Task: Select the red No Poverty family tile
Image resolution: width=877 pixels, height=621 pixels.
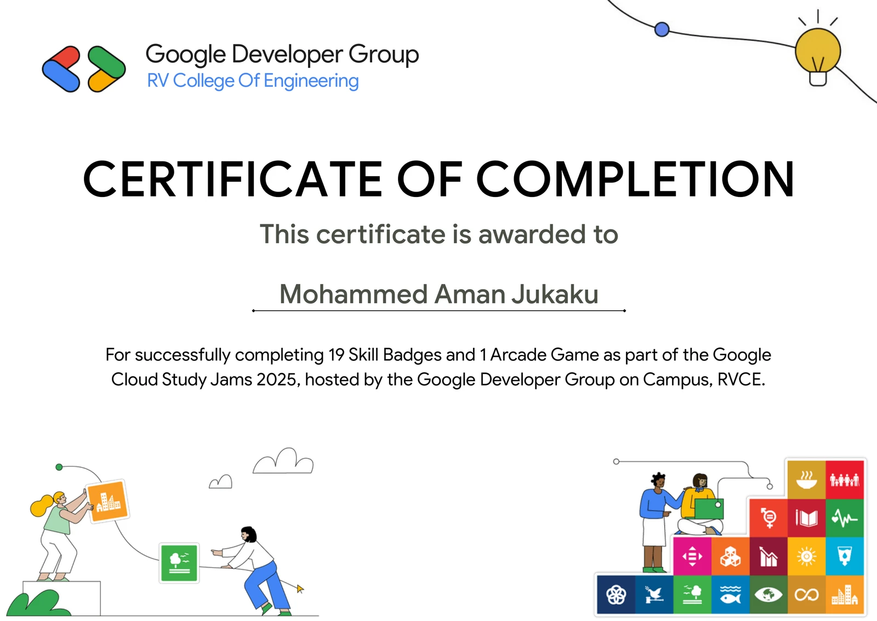Action: click(x=845, y=479)
